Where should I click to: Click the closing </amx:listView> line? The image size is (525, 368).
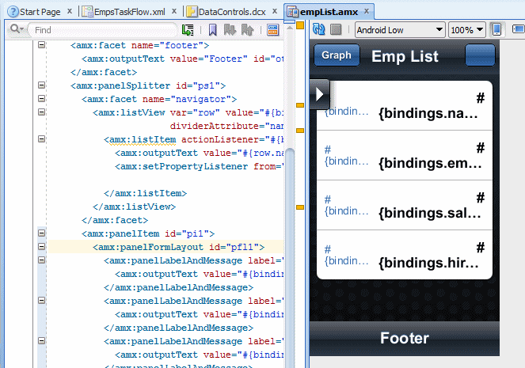135,207
